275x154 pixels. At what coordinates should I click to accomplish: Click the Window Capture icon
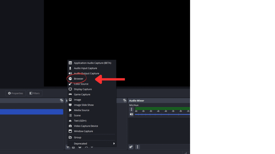[x=70, y=131]
